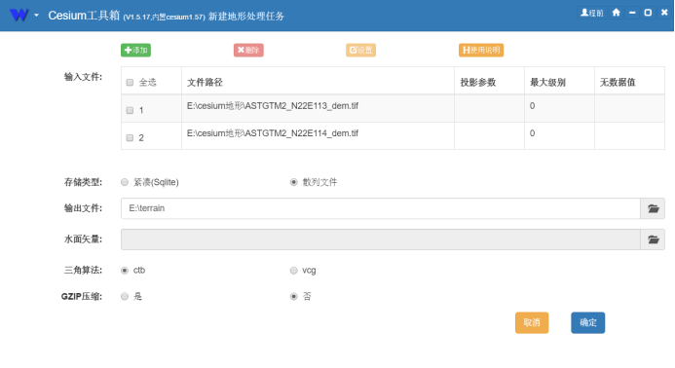This screenshot has width=675, height=368.
Task: Open the user account button in title bar
Action: (x=592, y=13)
